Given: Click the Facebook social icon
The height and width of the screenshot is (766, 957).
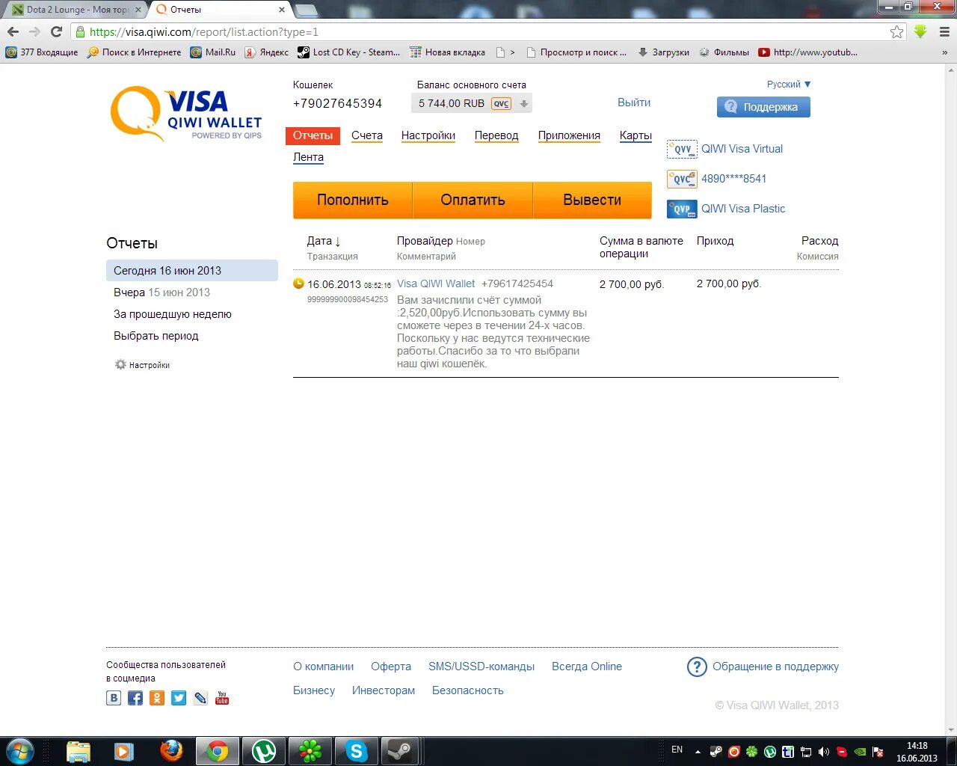Looking at the screenshot, I should coord(135,698).
